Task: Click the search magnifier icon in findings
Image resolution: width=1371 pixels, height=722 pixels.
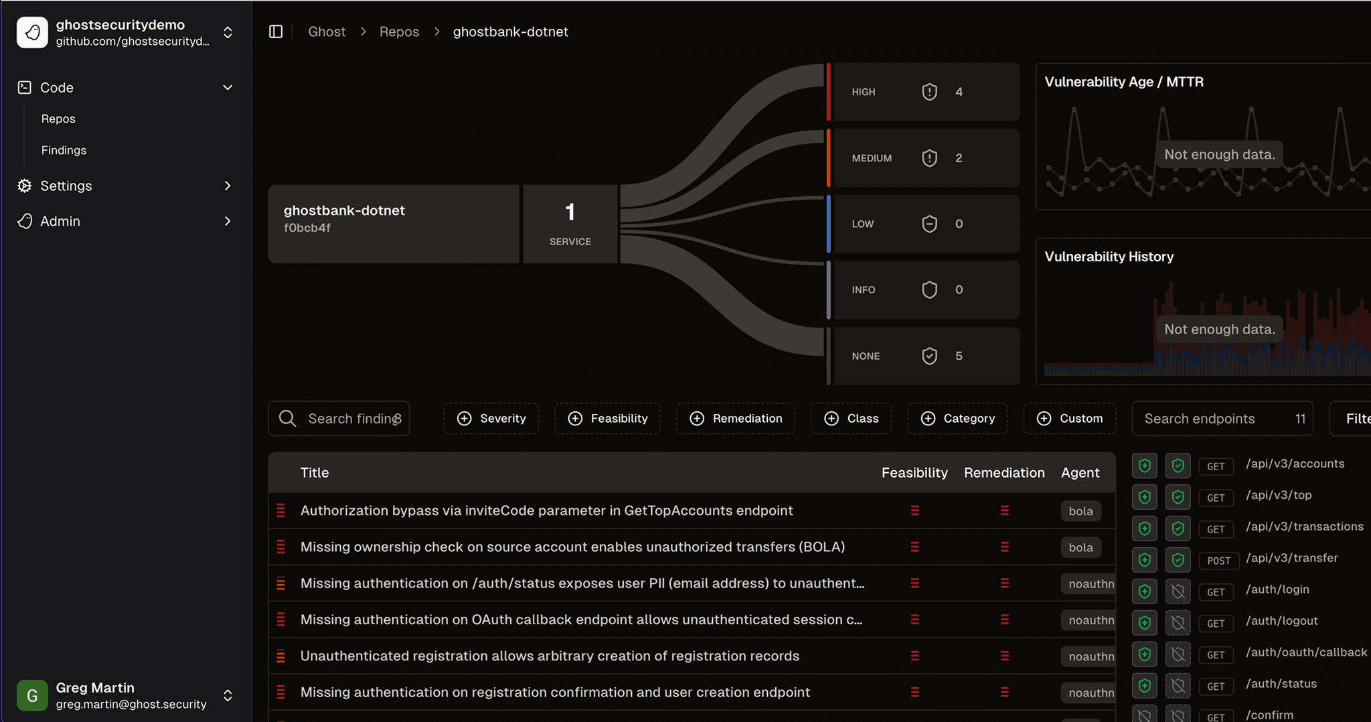Action: [288, 419]
